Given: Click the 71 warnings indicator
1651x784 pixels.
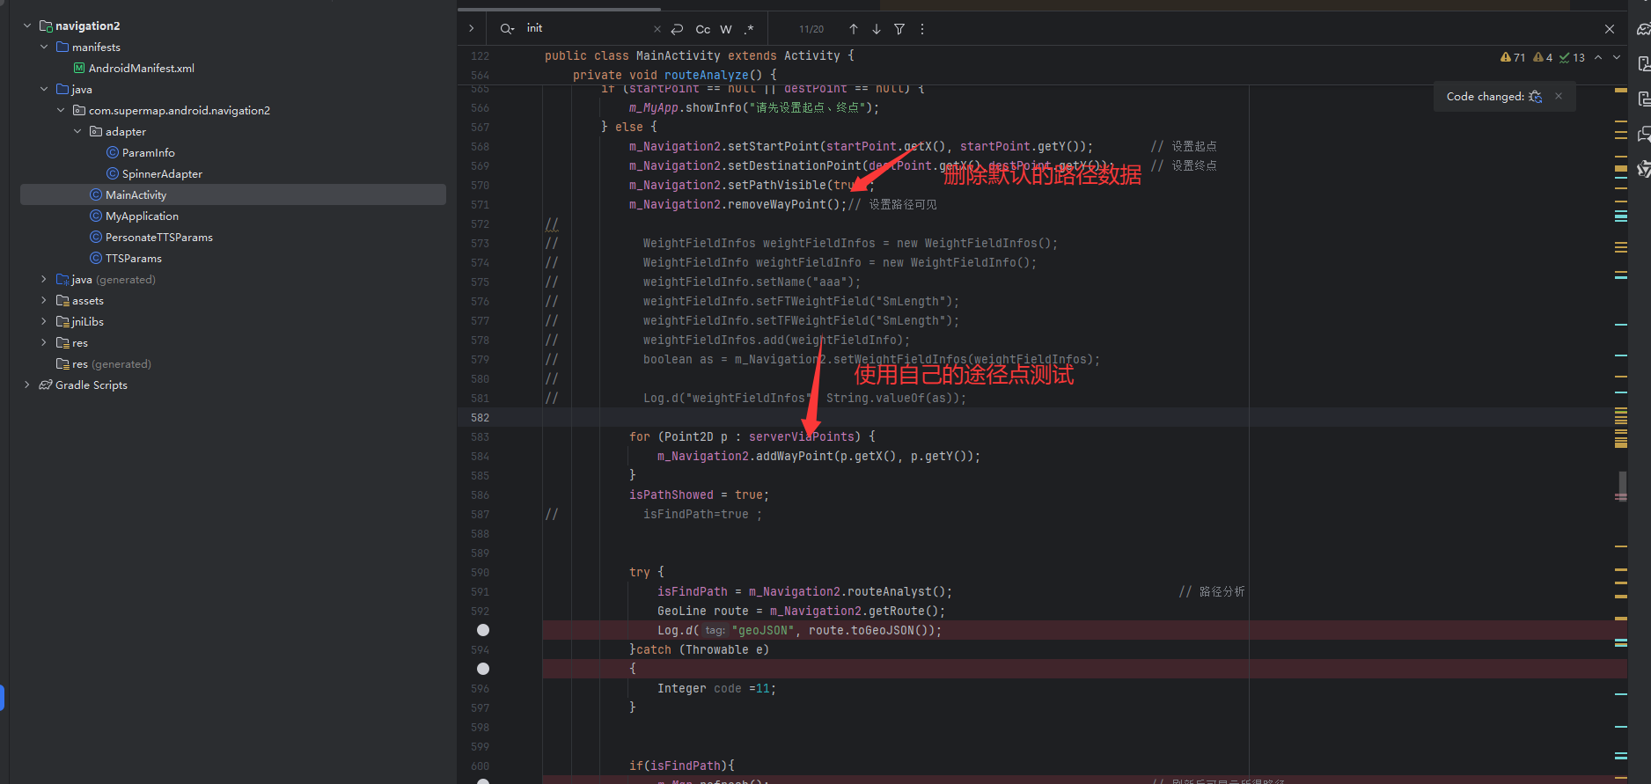Looking at the screenshot, I should tap(1513, 57).
